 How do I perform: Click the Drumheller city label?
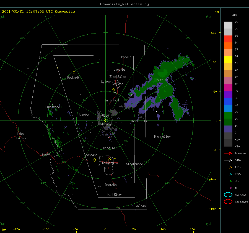(162, 137)
